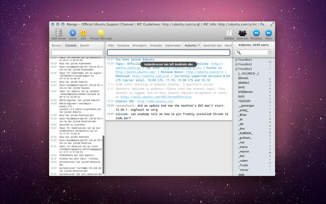
Task: Click the fullscreen arrows in title bar
Action: pyautogui.click(x=272, y=24)
